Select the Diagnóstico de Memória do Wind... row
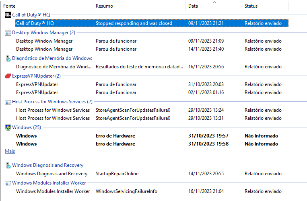The width and height of the screenshot is (307, 201). click(x=152, y=67)
